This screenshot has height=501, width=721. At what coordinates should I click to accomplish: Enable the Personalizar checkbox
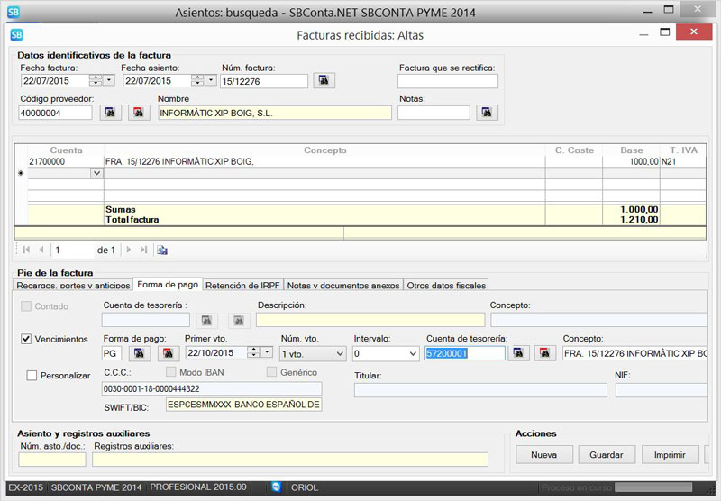tap(32, 375)
